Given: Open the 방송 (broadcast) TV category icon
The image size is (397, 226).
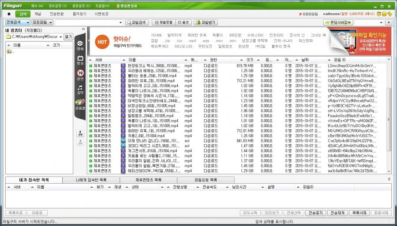Looking at the screenshot, I should click(80, 60).
